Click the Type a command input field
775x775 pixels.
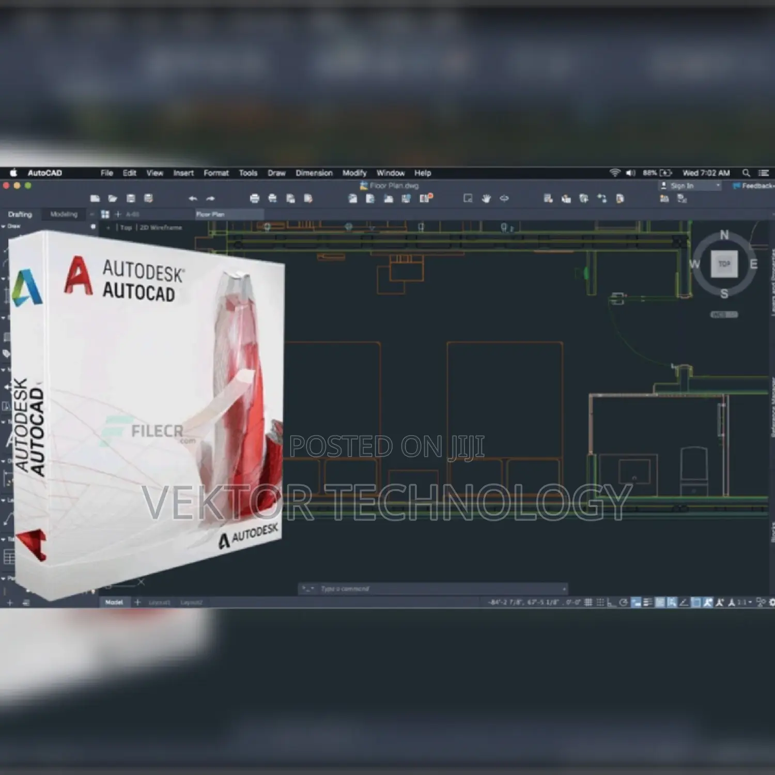433,589
